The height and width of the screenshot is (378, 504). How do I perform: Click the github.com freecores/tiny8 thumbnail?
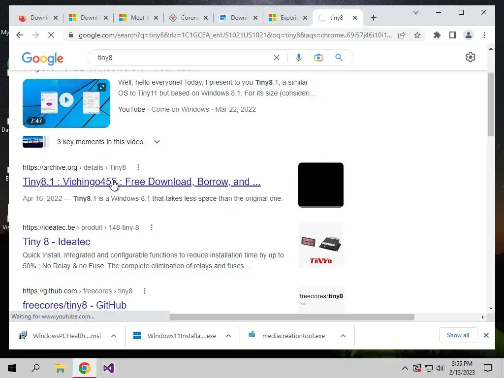[x=321, y=299]
